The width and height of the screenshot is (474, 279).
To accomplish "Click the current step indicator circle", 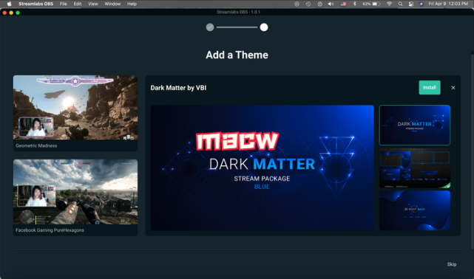I will tap(264, 27).
